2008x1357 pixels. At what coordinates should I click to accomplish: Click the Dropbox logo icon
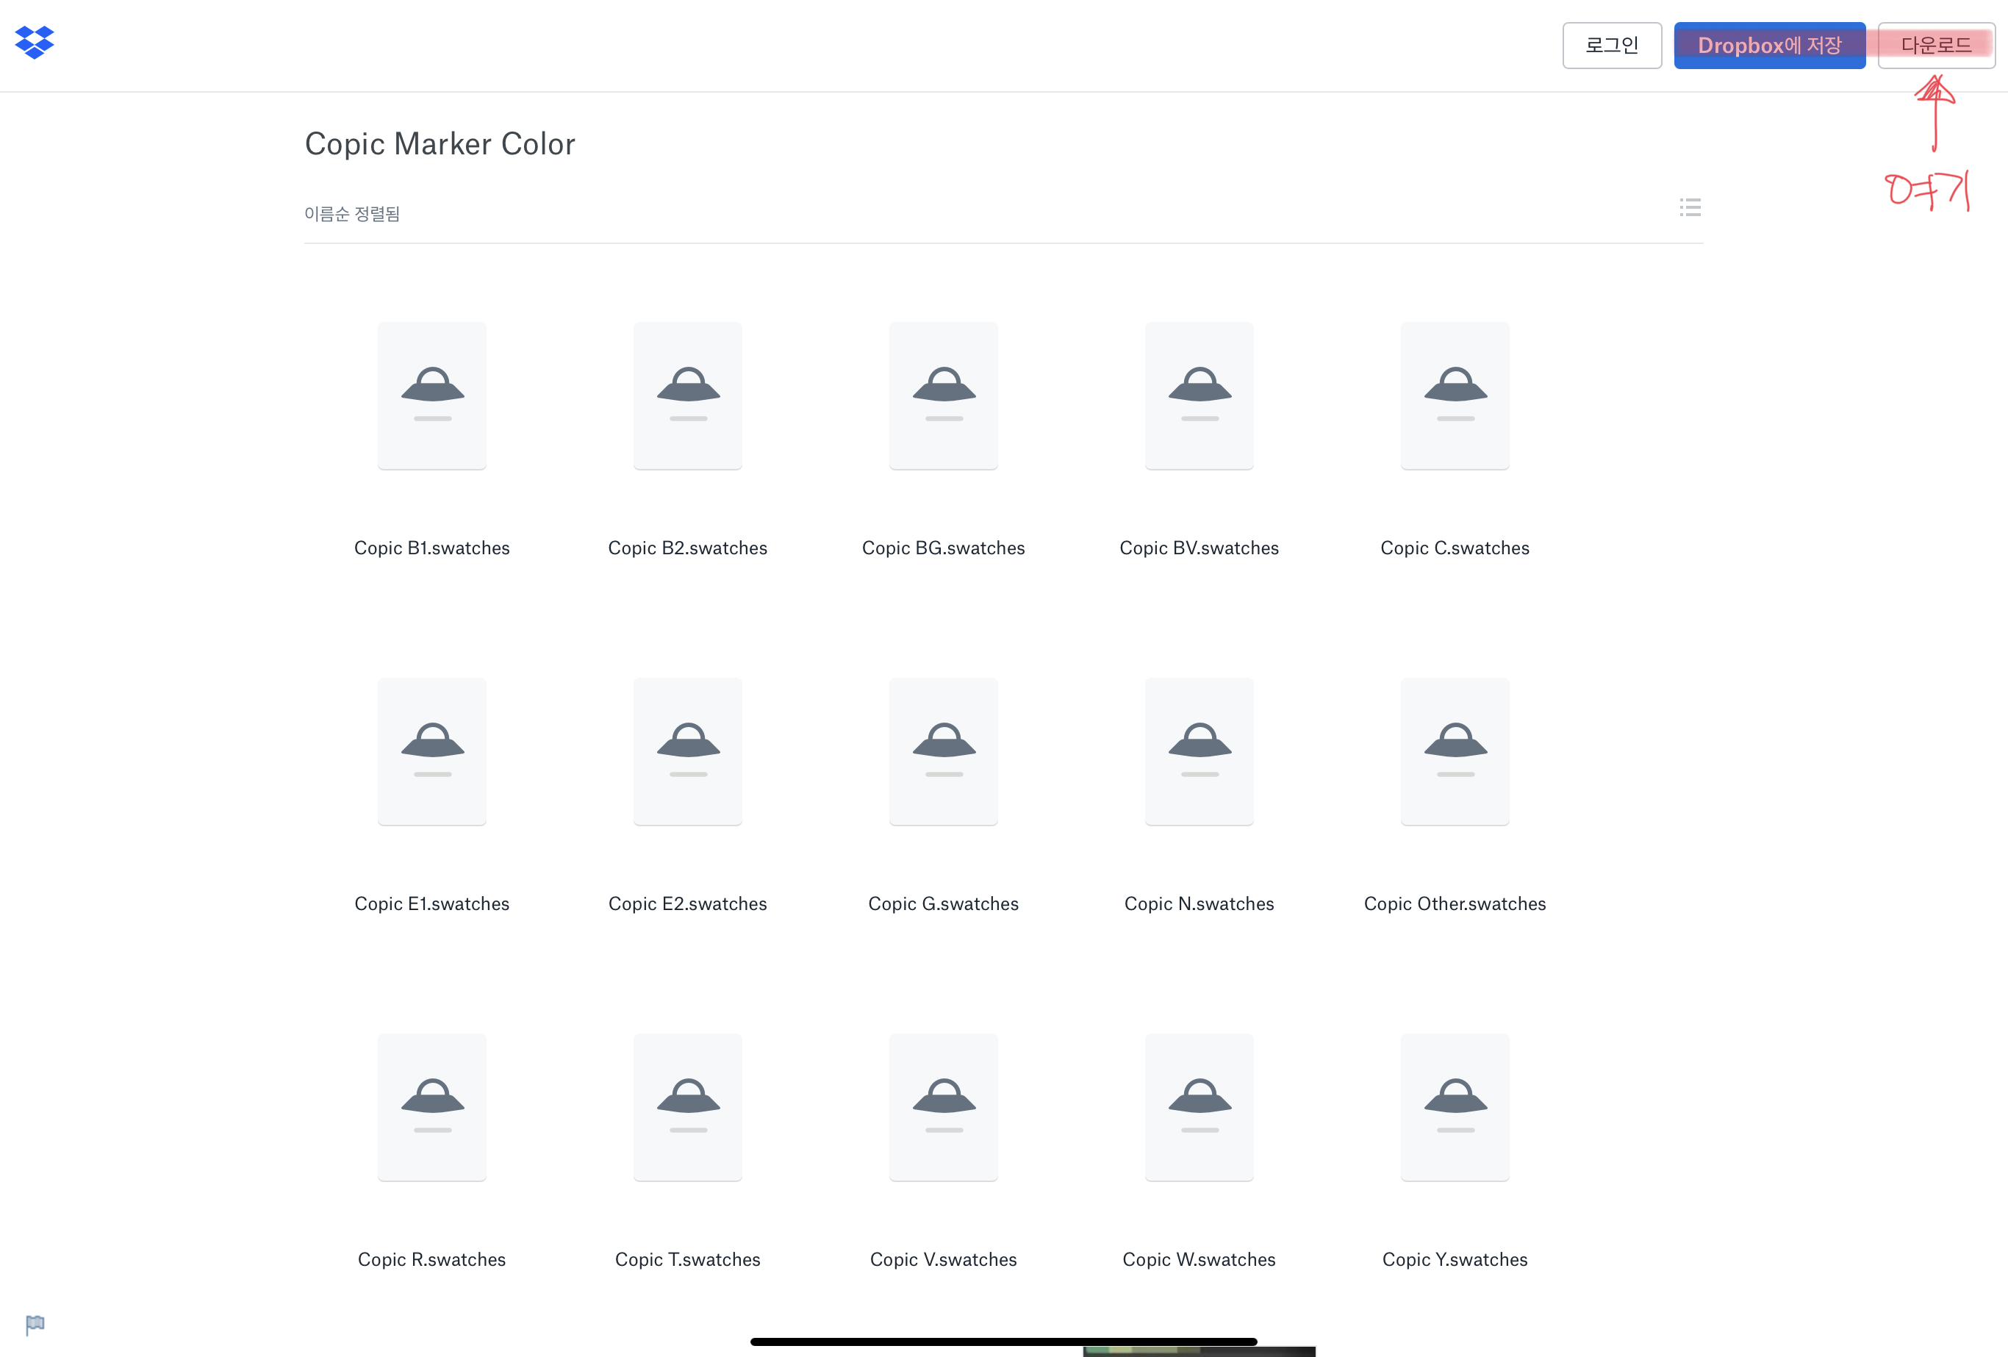coord(35,41)
